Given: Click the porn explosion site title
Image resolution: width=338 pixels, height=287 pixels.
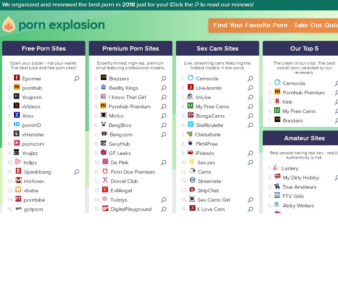Looking at the screenshot, I should (62, 25).
